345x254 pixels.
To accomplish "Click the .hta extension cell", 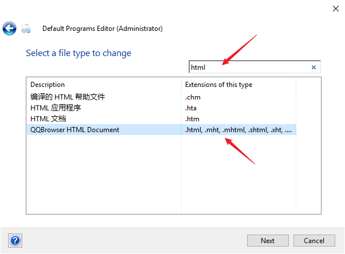I will [191, 108].
